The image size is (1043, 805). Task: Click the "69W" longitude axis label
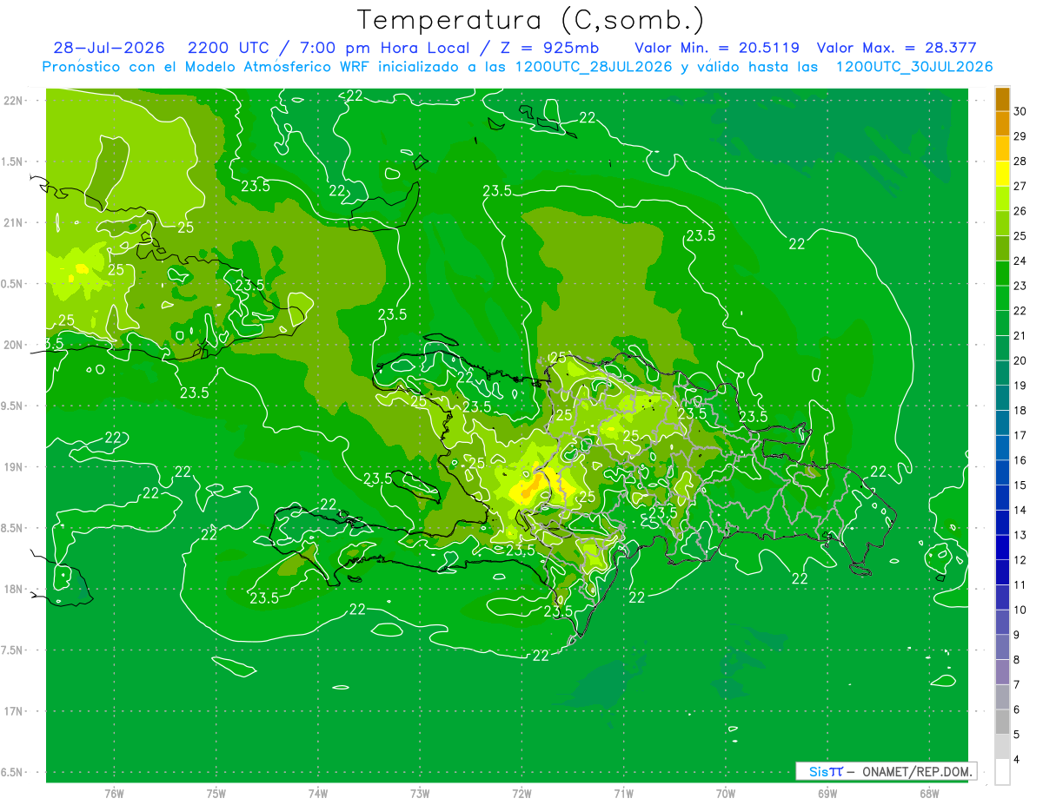(x=827, y=793)
